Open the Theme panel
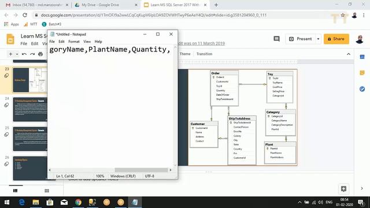This screenshot has height=208, width=370. coord(185,54)
